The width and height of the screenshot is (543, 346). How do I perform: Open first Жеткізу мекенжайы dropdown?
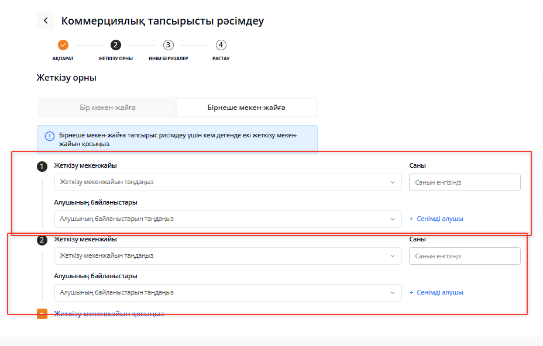click(x=228, y=182)
